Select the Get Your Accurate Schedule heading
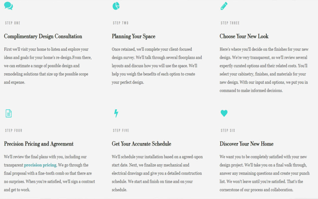Viewport: 318px width, 199px height. click(x=141, y=144)
